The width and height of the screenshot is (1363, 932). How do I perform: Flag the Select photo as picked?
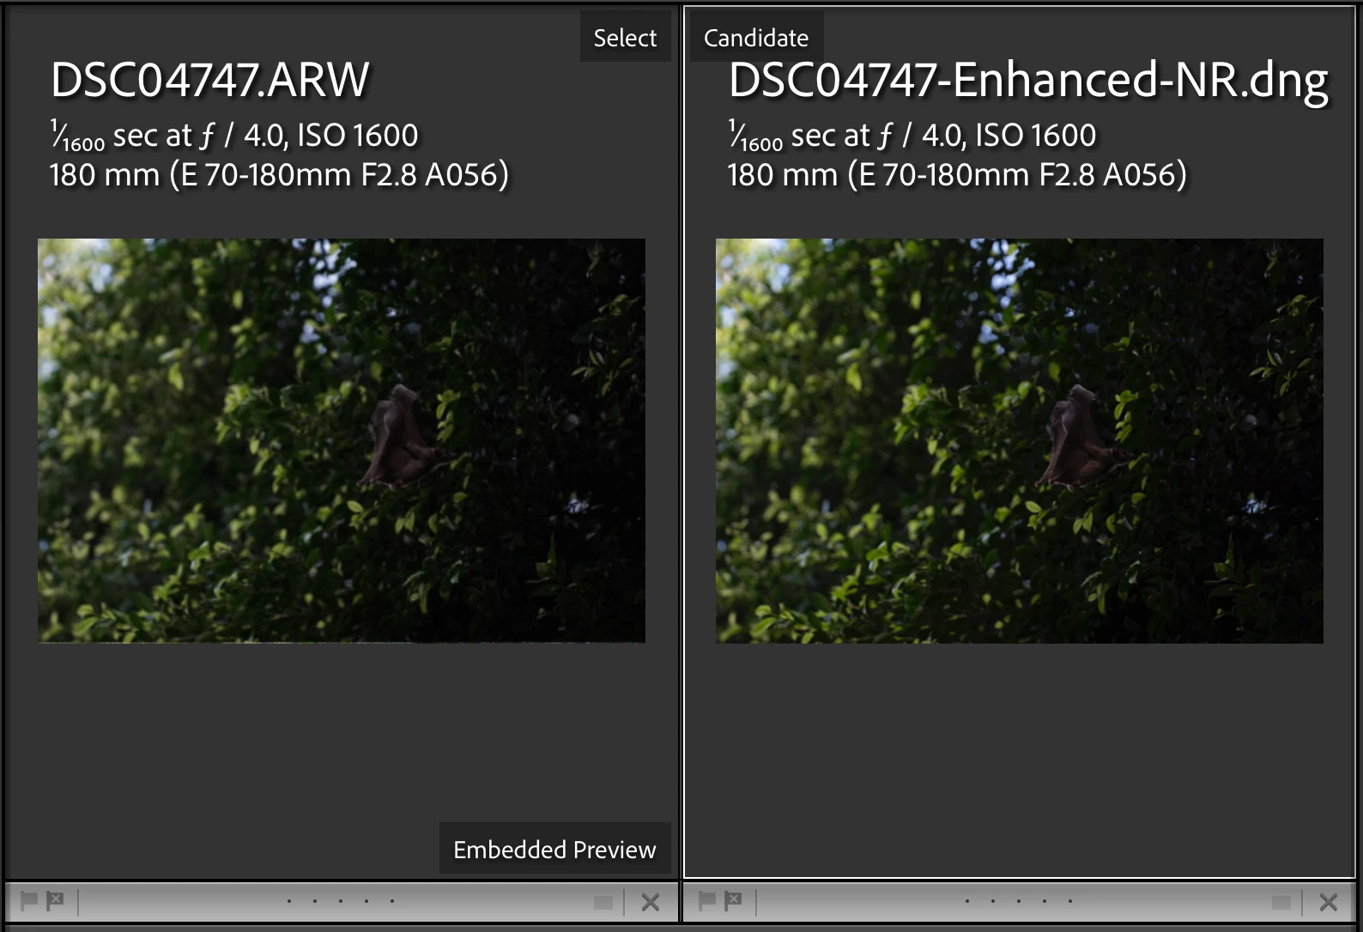(x=29, y=900)
